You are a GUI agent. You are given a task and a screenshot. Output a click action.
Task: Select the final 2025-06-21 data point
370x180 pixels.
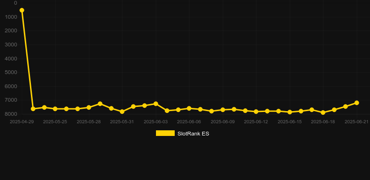click(356, 103)
